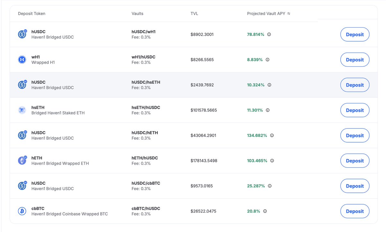Click the 25.287% APY value
The image size is (386, 232).
click(x=256, y=186)
